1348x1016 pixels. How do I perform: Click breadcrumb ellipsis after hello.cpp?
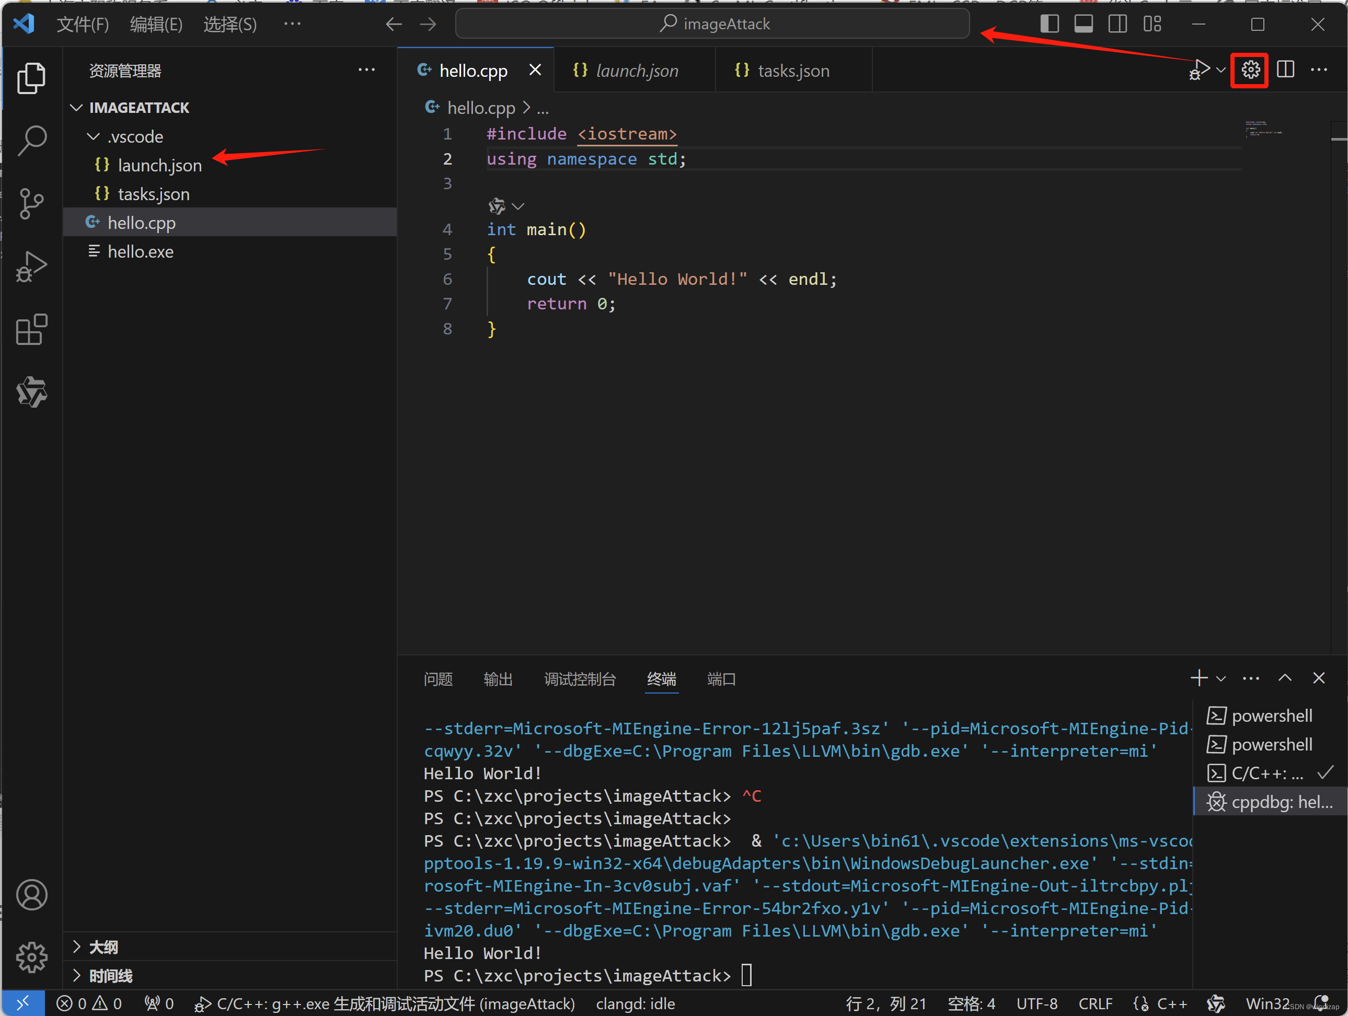(x=543, y=109)
